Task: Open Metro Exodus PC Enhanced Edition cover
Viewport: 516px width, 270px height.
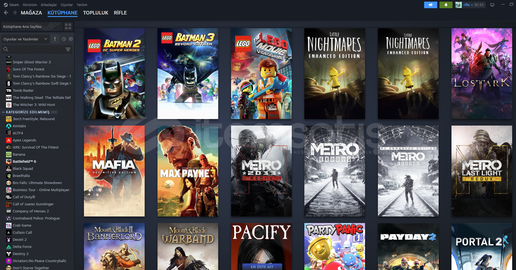Action: coord(408,171)
